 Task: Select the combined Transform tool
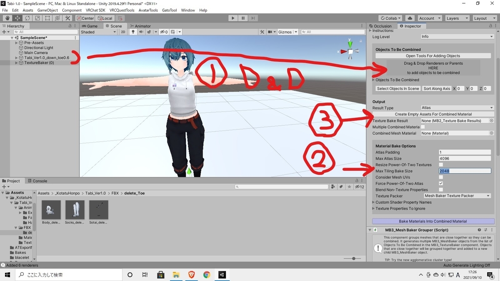57,18
